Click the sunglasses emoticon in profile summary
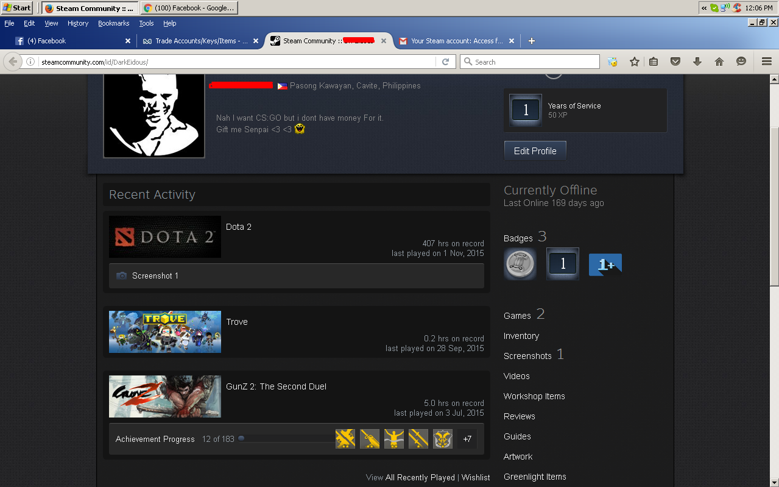This screenshot has height=487, width=779. pos(299,129)
